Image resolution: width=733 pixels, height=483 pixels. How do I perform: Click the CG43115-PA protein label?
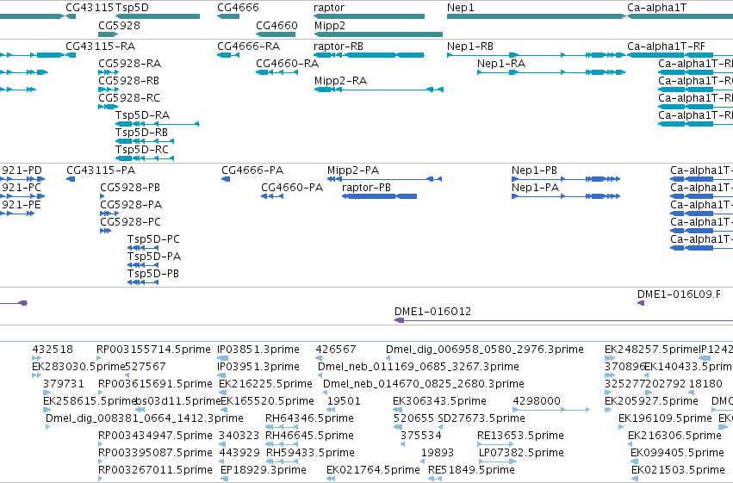101,170
